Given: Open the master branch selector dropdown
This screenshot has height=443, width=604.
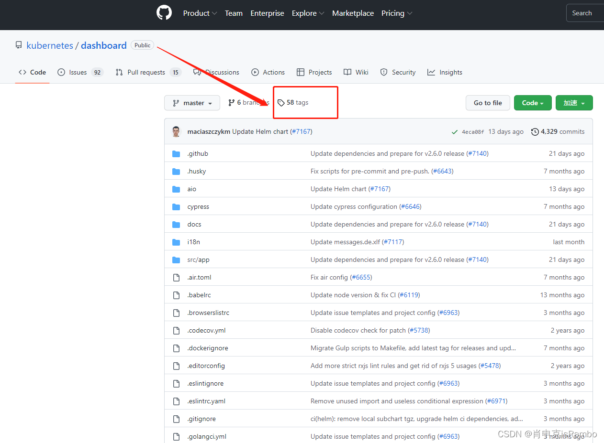Looking at the screenshot, I should 192,103.
